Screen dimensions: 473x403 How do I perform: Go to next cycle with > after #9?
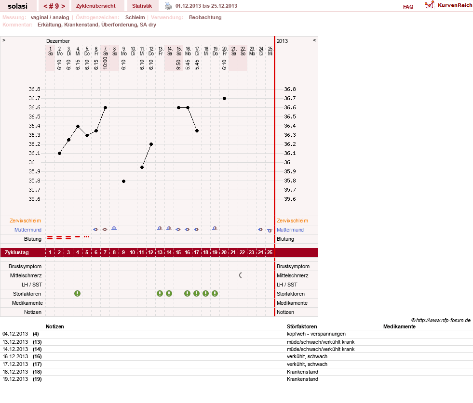click(63, 6)
